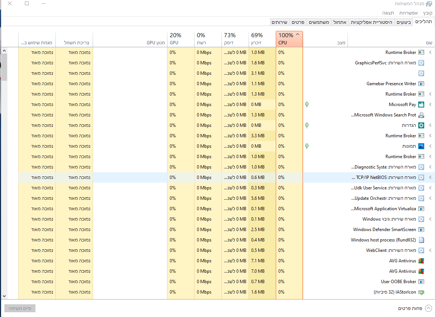The width and height of the screenshot is (435, 317).
Task: Sort by the דיסק disk column header
Action: [235, 39]
